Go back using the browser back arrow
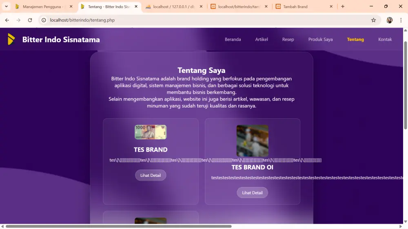Viewport: 408px width, 229px height. click(7, 20)
